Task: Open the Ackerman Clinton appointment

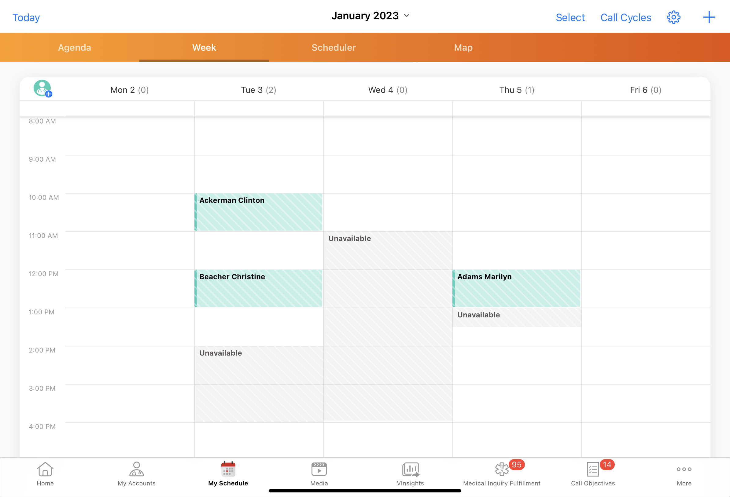Action: tap(258, 212)
